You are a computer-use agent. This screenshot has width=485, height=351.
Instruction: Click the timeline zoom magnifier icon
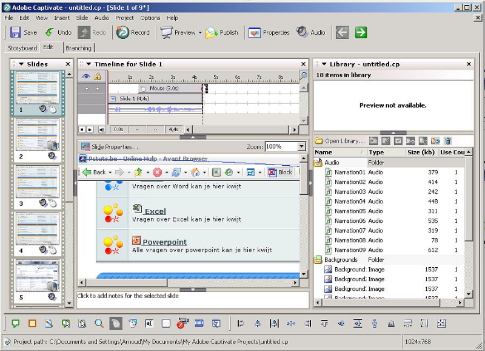(303, 76)
